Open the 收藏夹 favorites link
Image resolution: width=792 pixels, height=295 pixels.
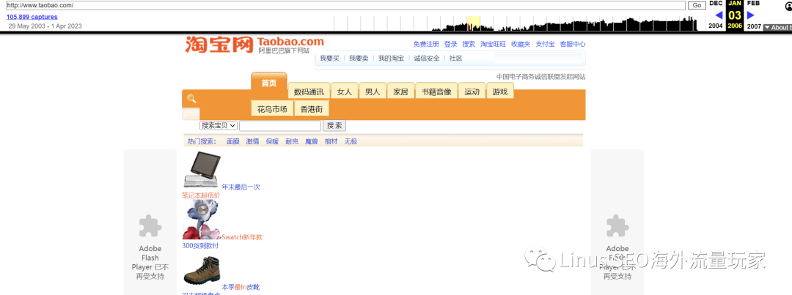(521, 45)
